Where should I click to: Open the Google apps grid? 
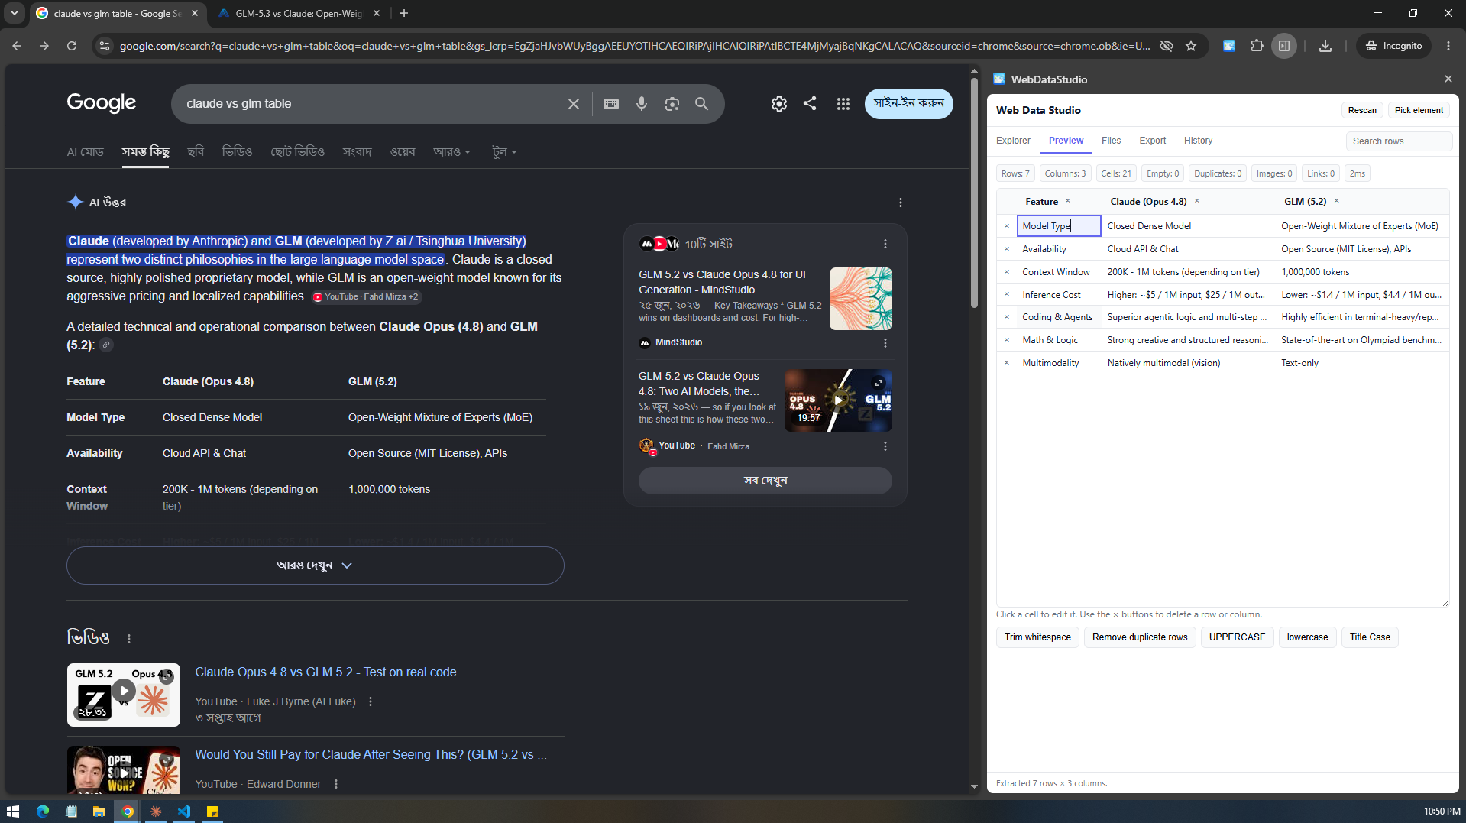click(843, 104)
